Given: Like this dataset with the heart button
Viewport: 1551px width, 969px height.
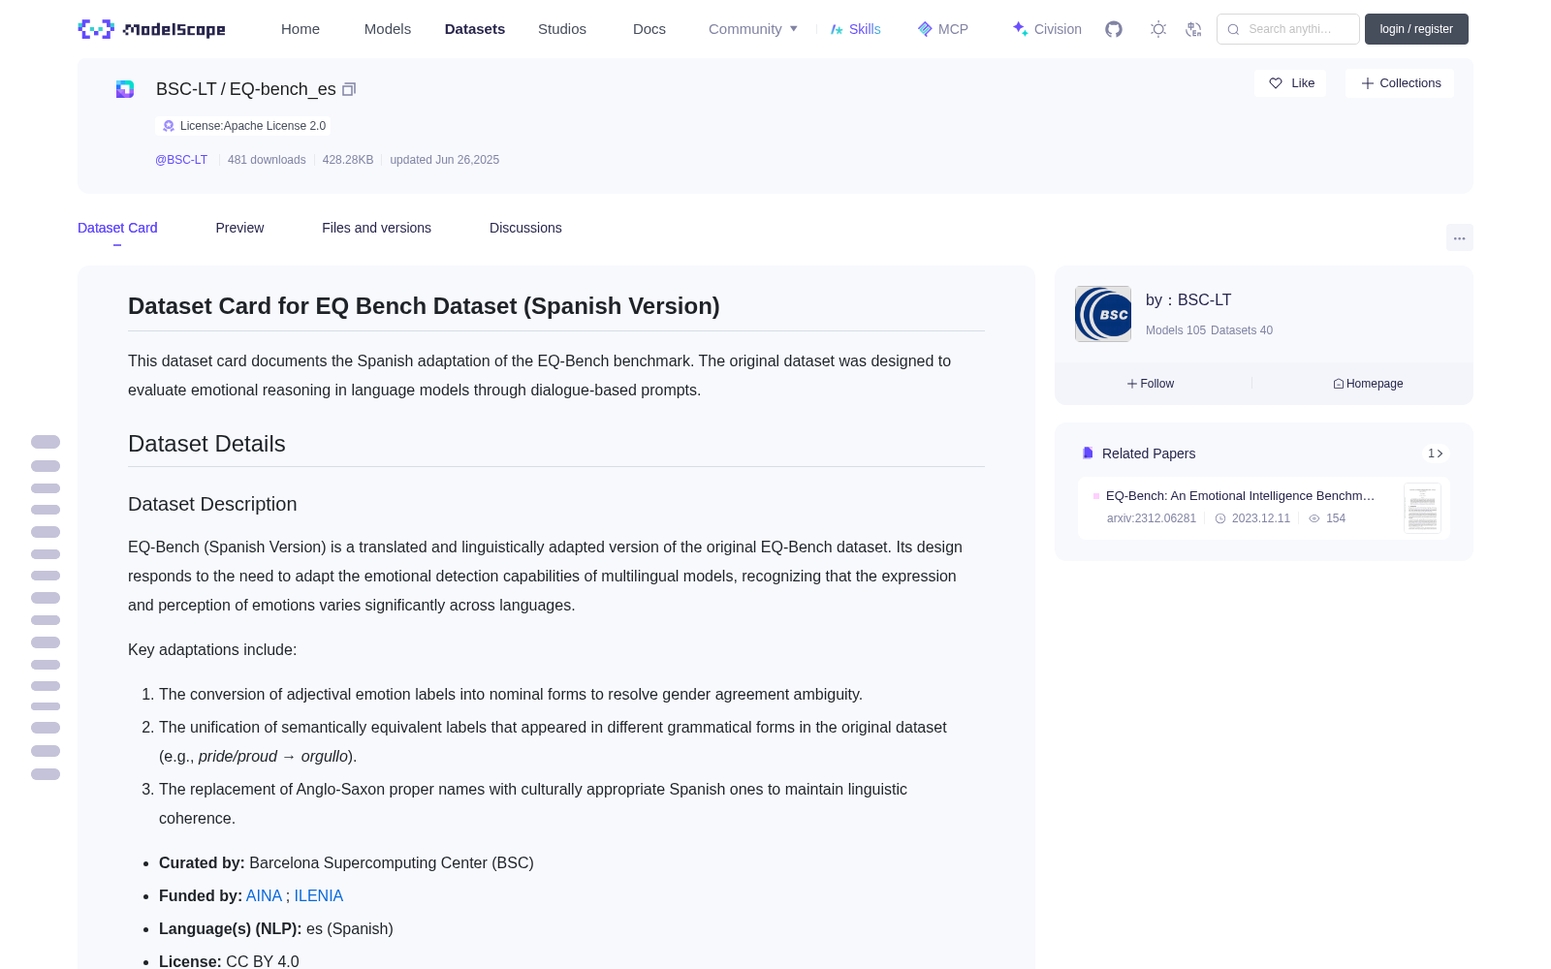Looking at the screenshot, I should click(1290, 83).
